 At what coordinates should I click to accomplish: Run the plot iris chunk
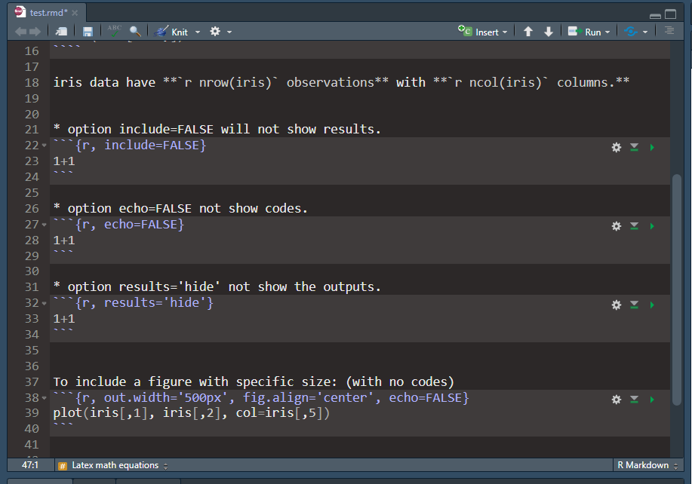click(652, 400)
